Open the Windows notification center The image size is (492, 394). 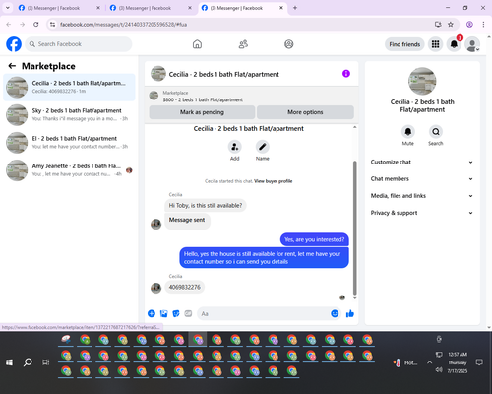479,362
